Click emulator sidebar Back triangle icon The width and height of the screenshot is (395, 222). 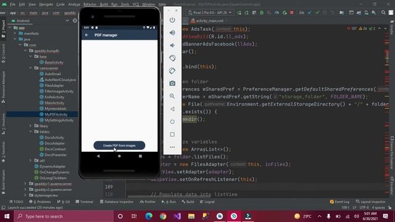tap(172, 109)
